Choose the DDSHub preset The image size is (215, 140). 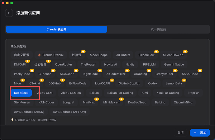[x=55, y=83]
